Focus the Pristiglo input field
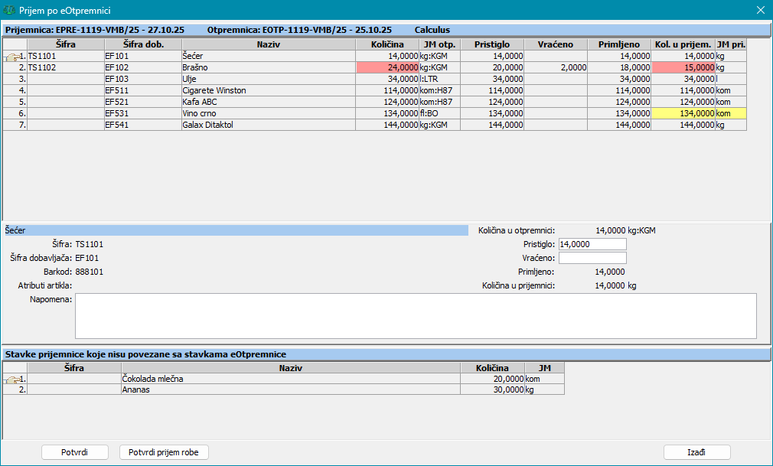 pyautogui.click(x=592, y=244)
